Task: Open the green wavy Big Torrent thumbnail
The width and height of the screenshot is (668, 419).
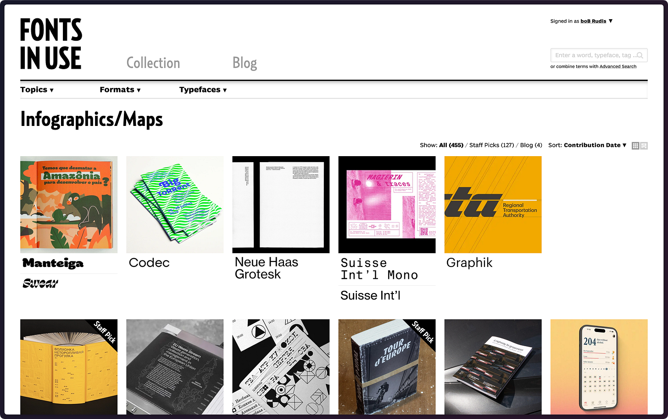Action: (175, 205)
